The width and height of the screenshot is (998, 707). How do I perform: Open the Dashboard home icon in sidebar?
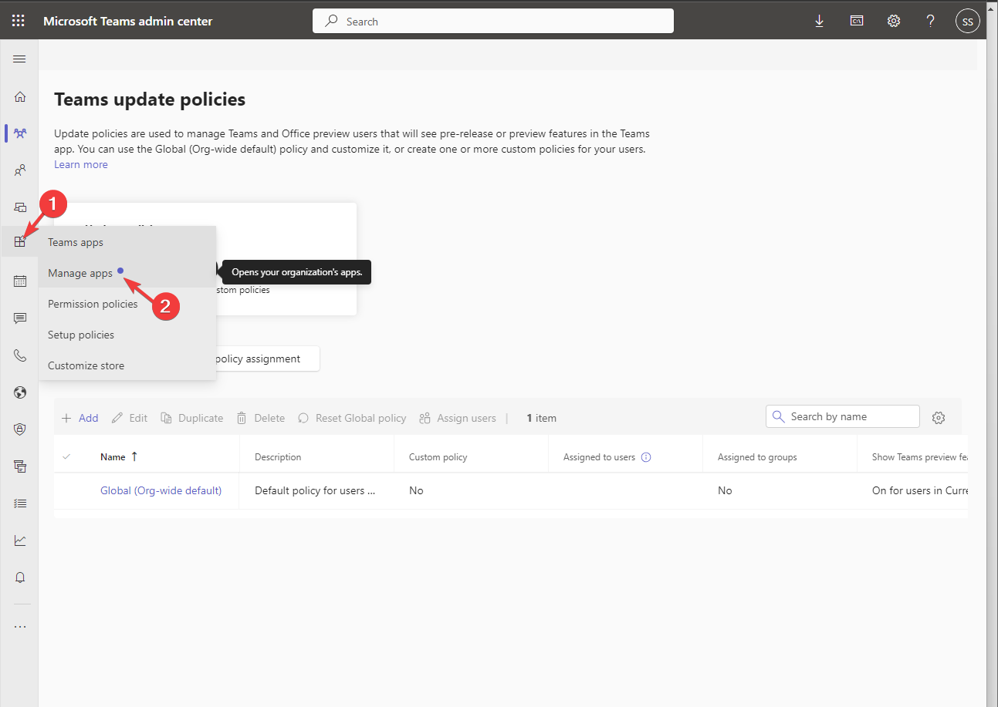(x=19, y=96)
